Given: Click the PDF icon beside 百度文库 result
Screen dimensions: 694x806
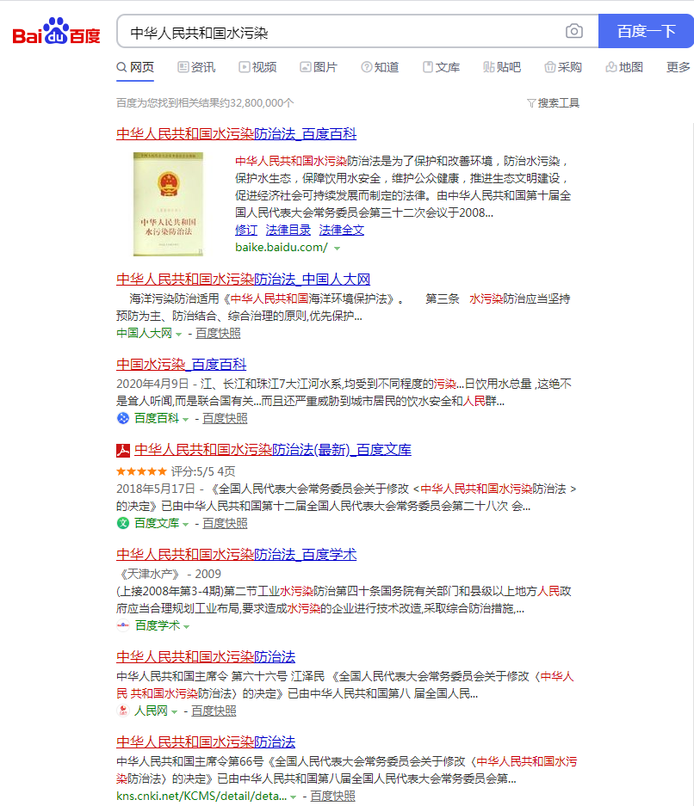Looking at the screenshot, I should point(123,450).
